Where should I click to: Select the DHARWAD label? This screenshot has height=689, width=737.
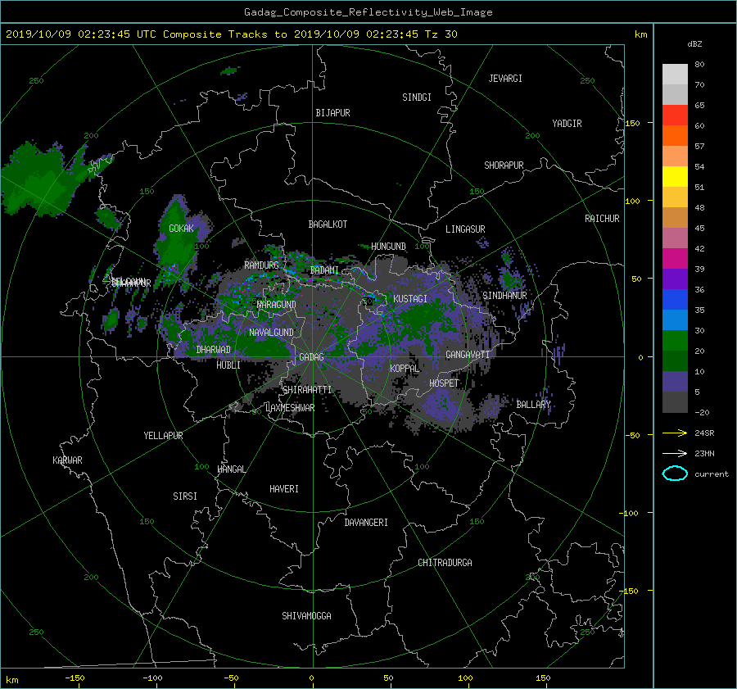point(214,350)
